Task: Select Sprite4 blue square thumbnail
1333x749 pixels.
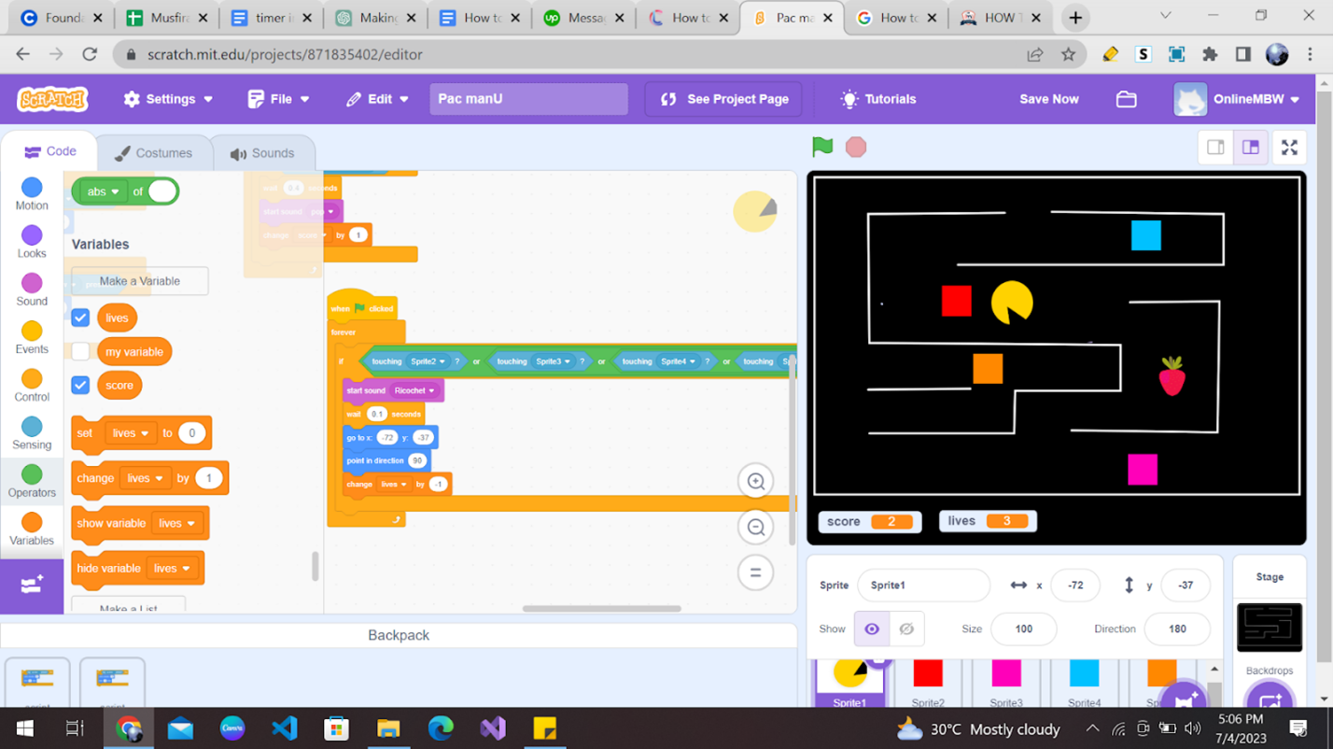Action: pyautogui.click(x=1084, y=683)
